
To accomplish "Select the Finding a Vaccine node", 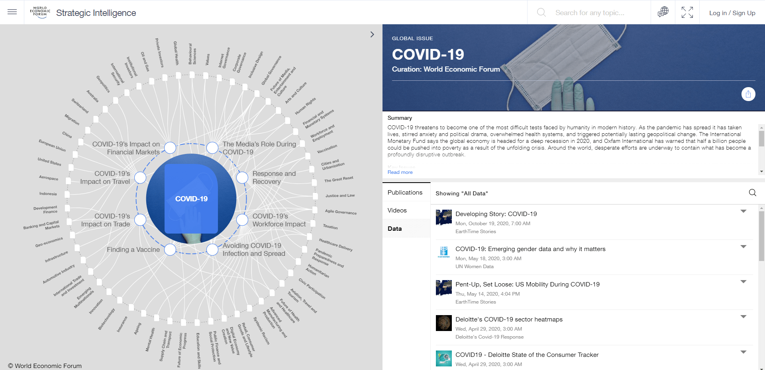I will (170, 249).
